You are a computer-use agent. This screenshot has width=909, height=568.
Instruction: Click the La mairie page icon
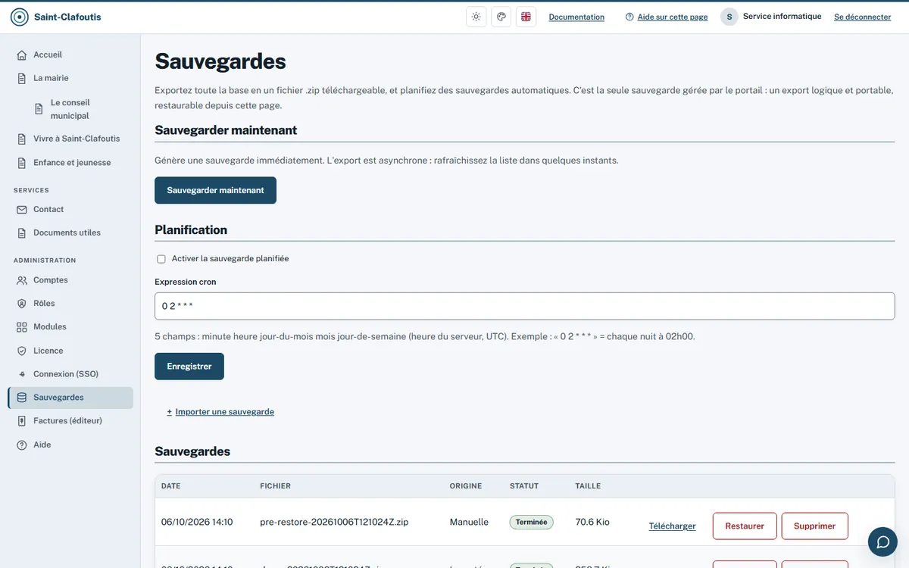point(22,78)
